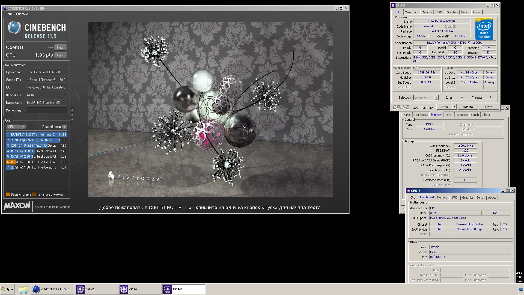
Task: Open About tab in top CPU-Z window
Action: tap(477, 12)
